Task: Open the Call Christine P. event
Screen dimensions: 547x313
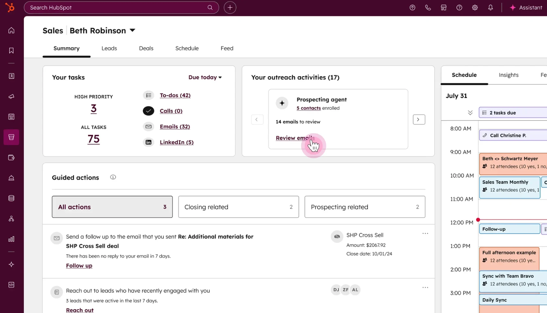Action: coord(513,135)
